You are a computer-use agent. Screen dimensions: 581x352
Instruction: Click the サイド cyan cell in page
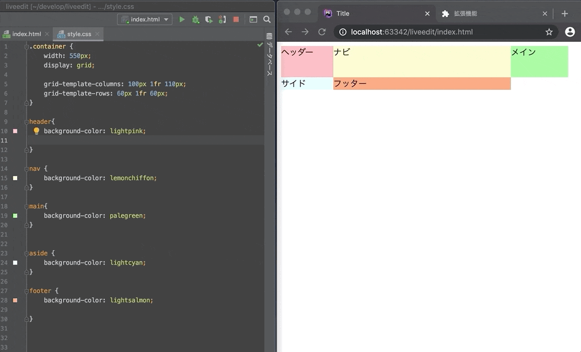(x=307, y=84)
